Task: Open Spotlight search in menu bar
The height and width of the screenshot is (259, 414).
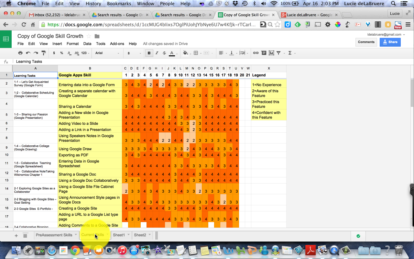Action: click(393, 4)
